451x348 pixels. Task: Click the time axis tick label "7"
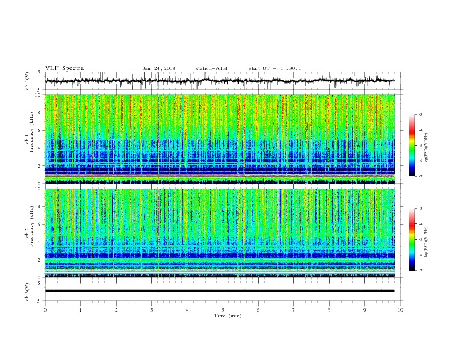(294, 310)
